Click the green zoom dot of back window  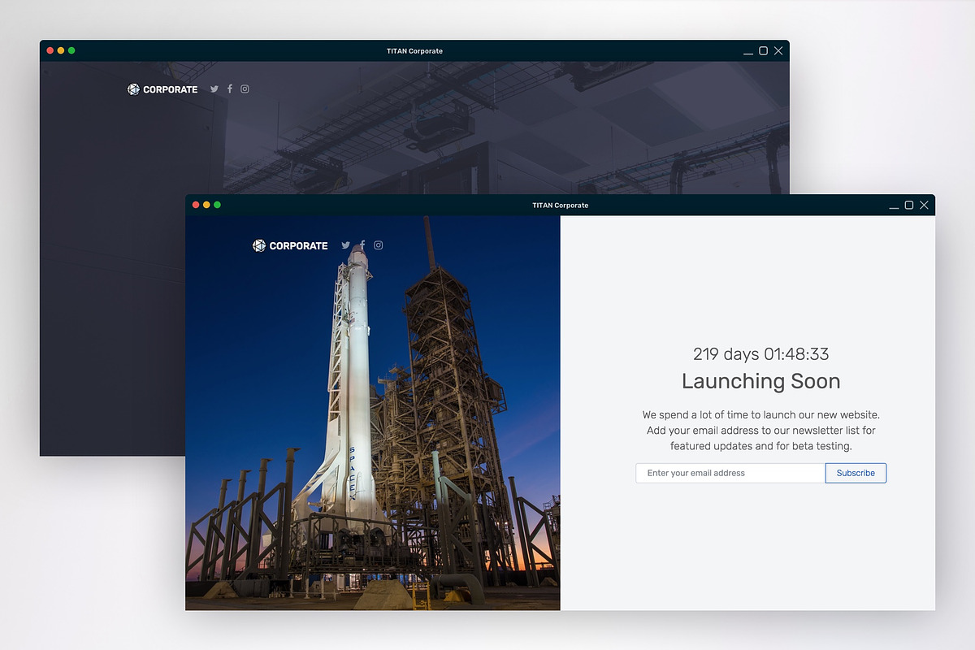pyautogui.click(x=71, y=50)
